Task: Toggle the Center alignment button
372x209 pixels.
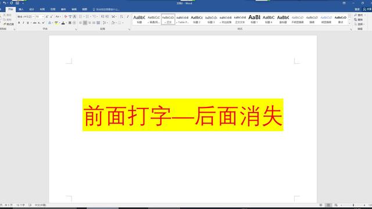Action: click(x=85, y=23)
